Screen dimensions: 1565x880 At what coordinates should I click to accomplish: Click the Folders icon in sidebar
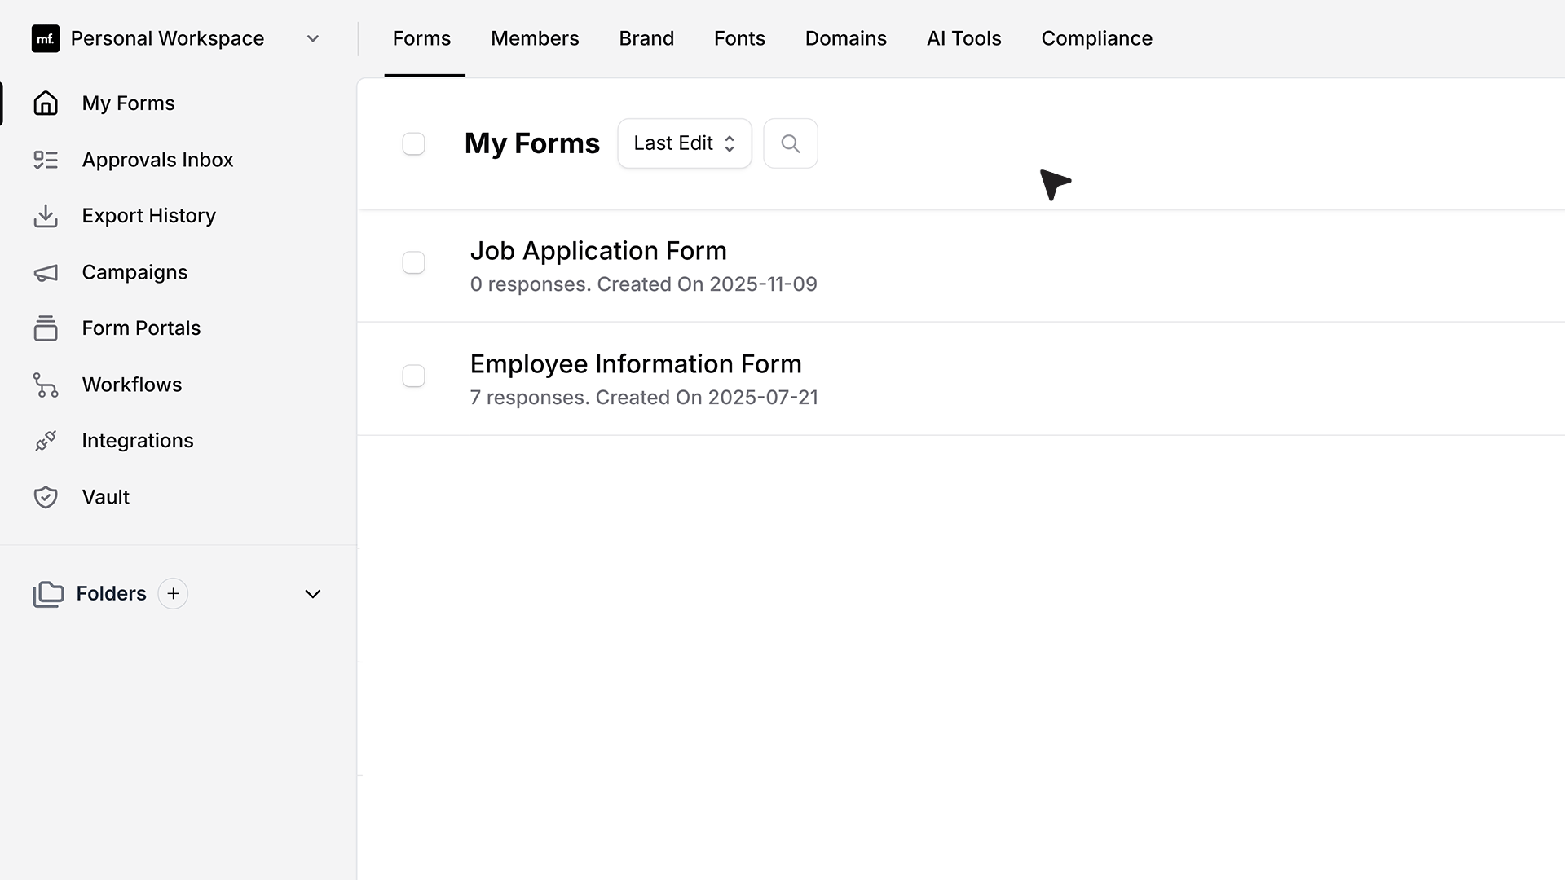point(48,594)
